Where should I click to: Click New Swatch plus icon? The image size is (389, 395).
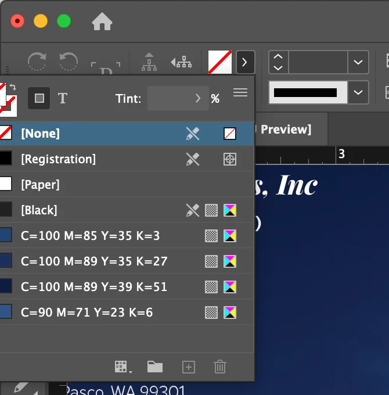point(189,367)
